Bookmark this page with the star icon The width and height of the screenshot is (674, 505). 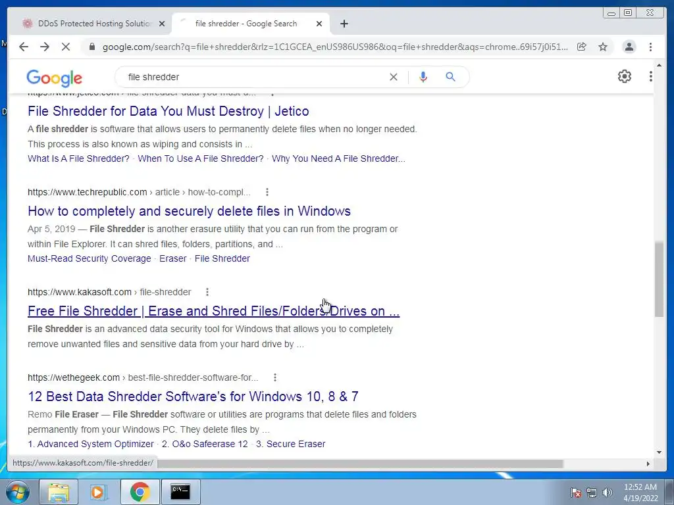[603, 47]
